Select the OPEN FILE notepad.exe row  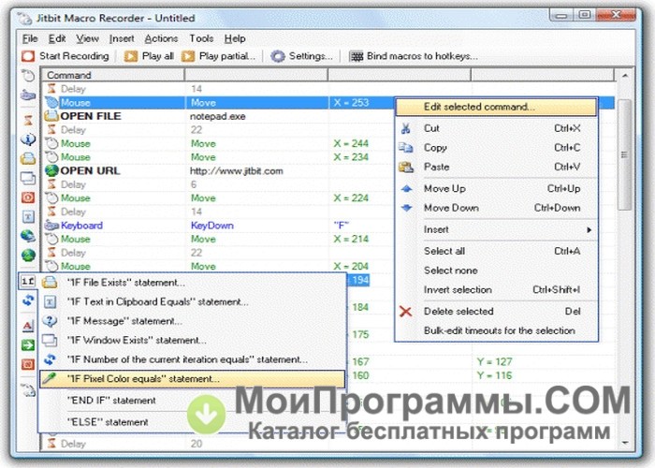coord(328,116)
